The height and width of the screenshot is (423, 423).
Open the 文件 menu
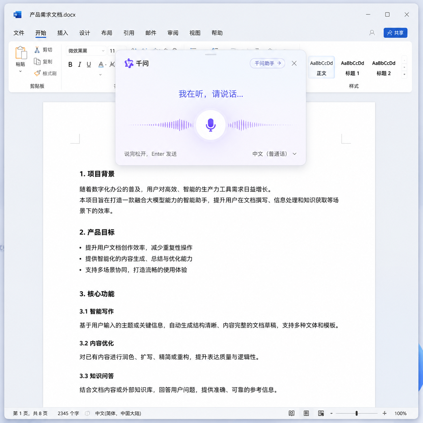point(19,33)
